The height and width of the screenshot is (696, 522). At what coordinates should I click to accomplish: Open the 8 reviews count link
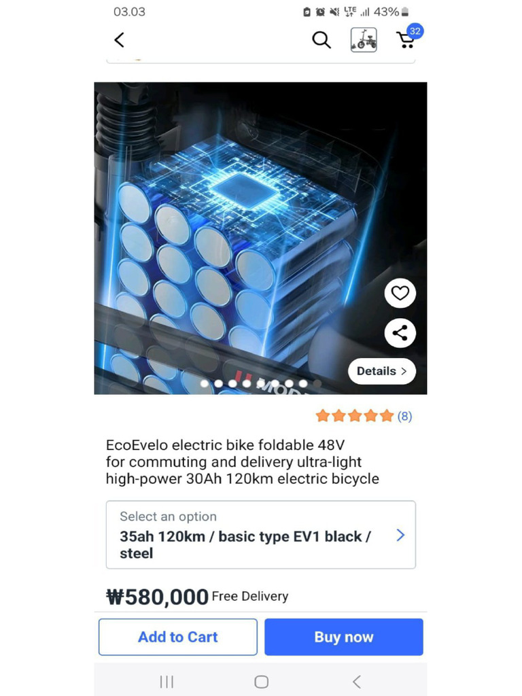404,416
